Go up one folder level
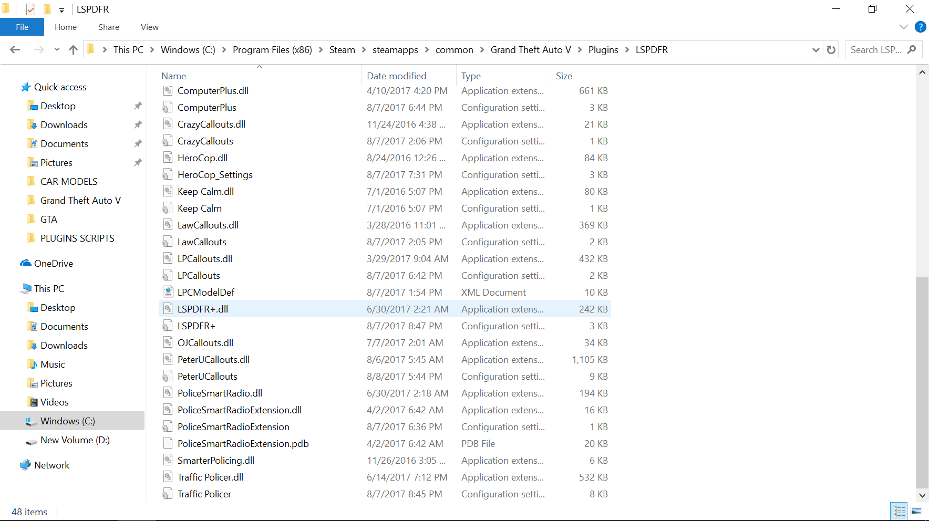Viewport: 929px width, 521px height. (x=73, y=50)
